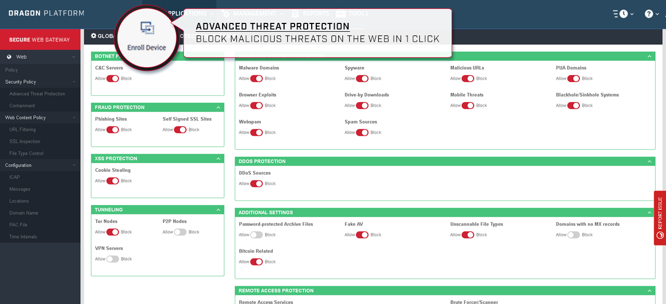666x304 pixels.
Task: Click the Tools toolbox icon
Action: pyautogui.click(x=341, y=14)
